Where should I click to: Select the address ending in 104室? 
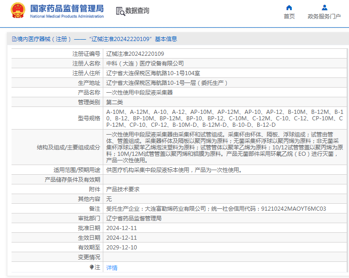click(153, 73)
